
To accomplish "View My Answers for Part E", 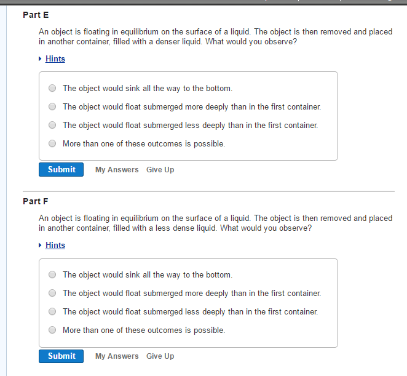I will [117, 170].
